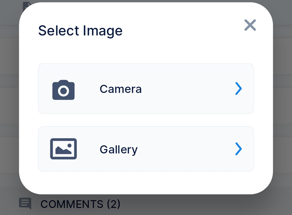Screen dimensions: 292x215
Task: Open the Camera option card
Action: [x=146, y=89]
